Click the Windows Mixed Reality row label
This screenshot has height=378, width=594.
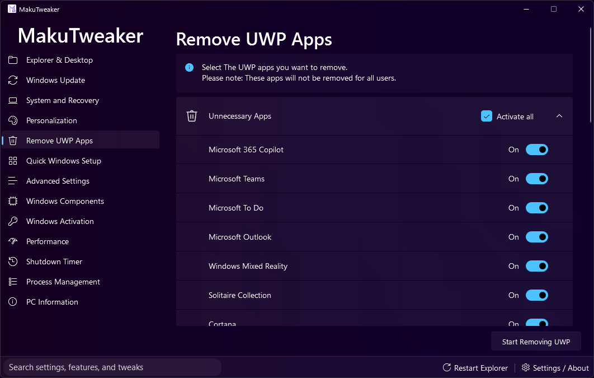click(x=248, y=266)
